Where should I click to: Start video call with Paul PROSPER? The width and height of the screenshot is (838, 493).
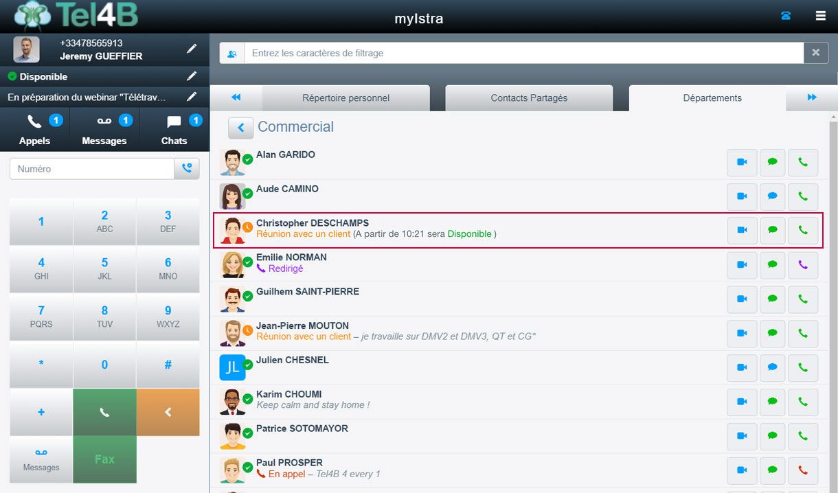742,471
